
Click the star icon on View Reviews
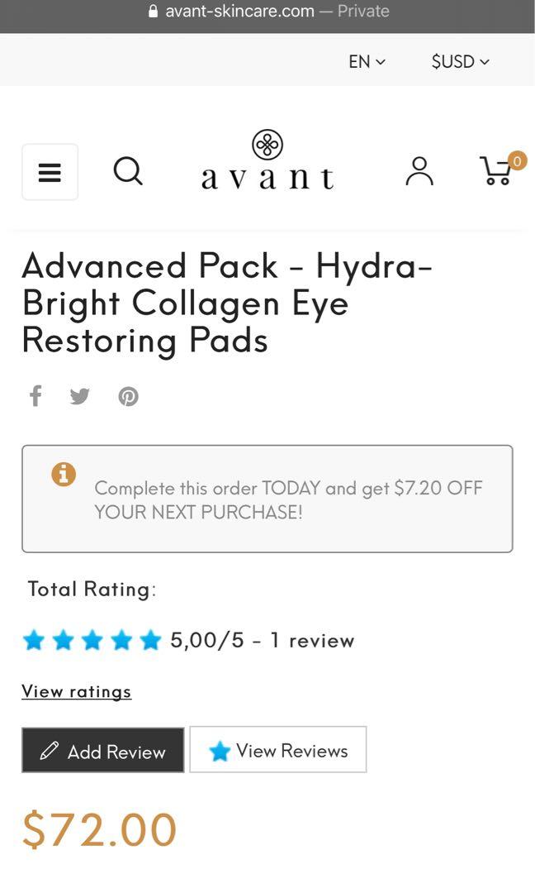[219, 750]
